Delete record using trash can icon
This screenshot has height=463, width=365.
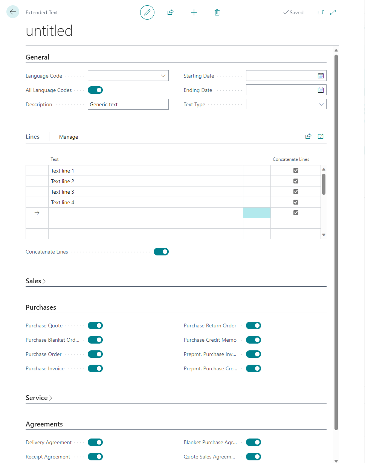[217, 12]
